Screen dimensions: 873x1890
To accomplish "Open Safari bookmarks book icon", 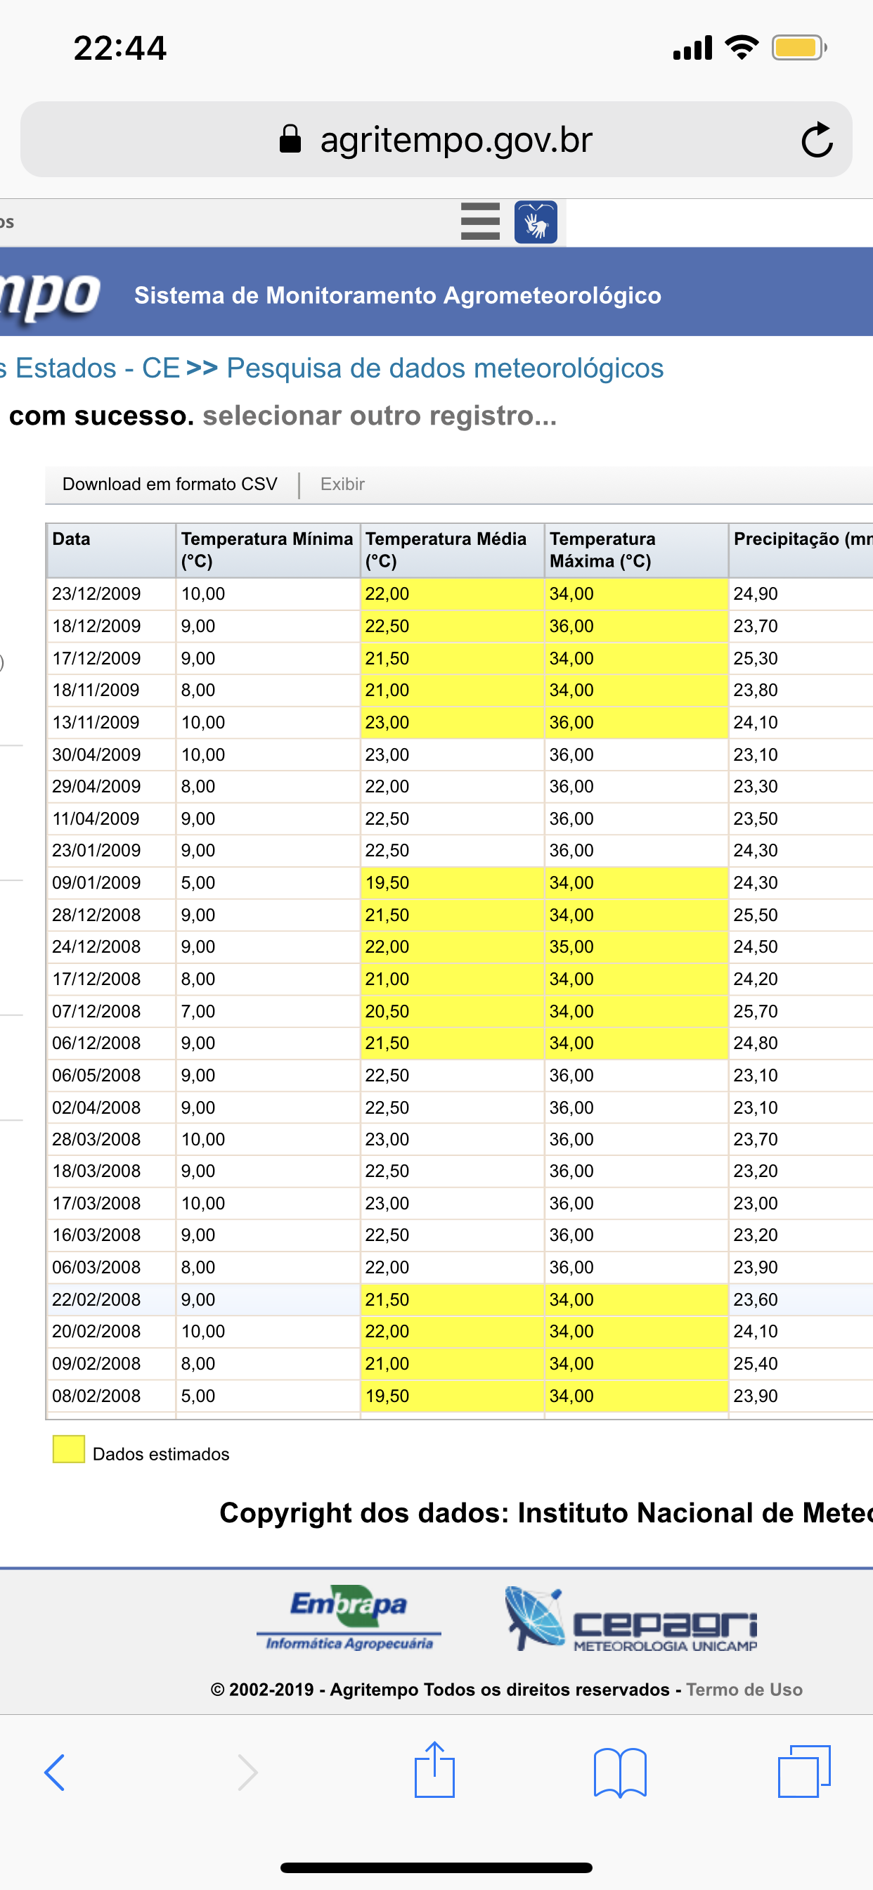I will click(620, 1773).
